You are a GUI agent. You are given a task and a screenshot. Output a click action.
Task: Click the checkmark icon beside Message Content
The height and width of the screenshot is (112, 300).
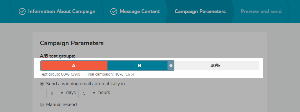tap(114, 12)
